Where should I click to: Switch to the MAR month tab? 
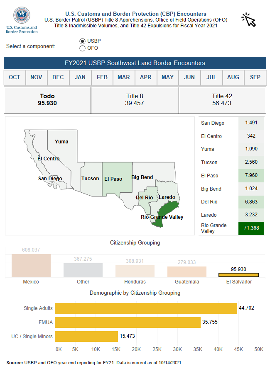click(124, 78)
